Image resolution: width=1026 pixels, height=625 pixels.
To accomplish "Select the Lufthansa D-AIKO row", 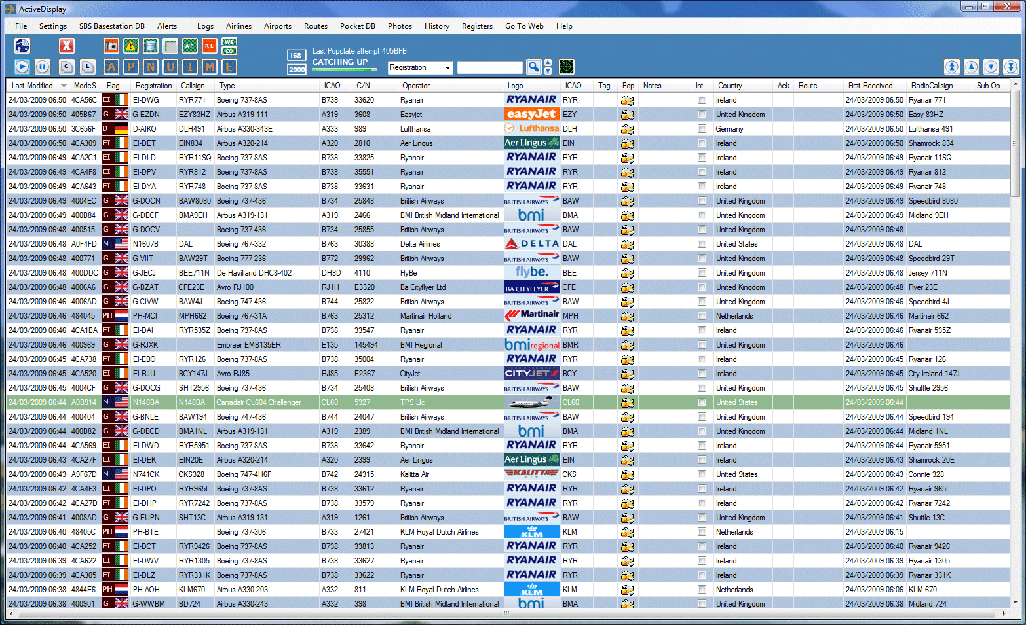I will point(508,129).
